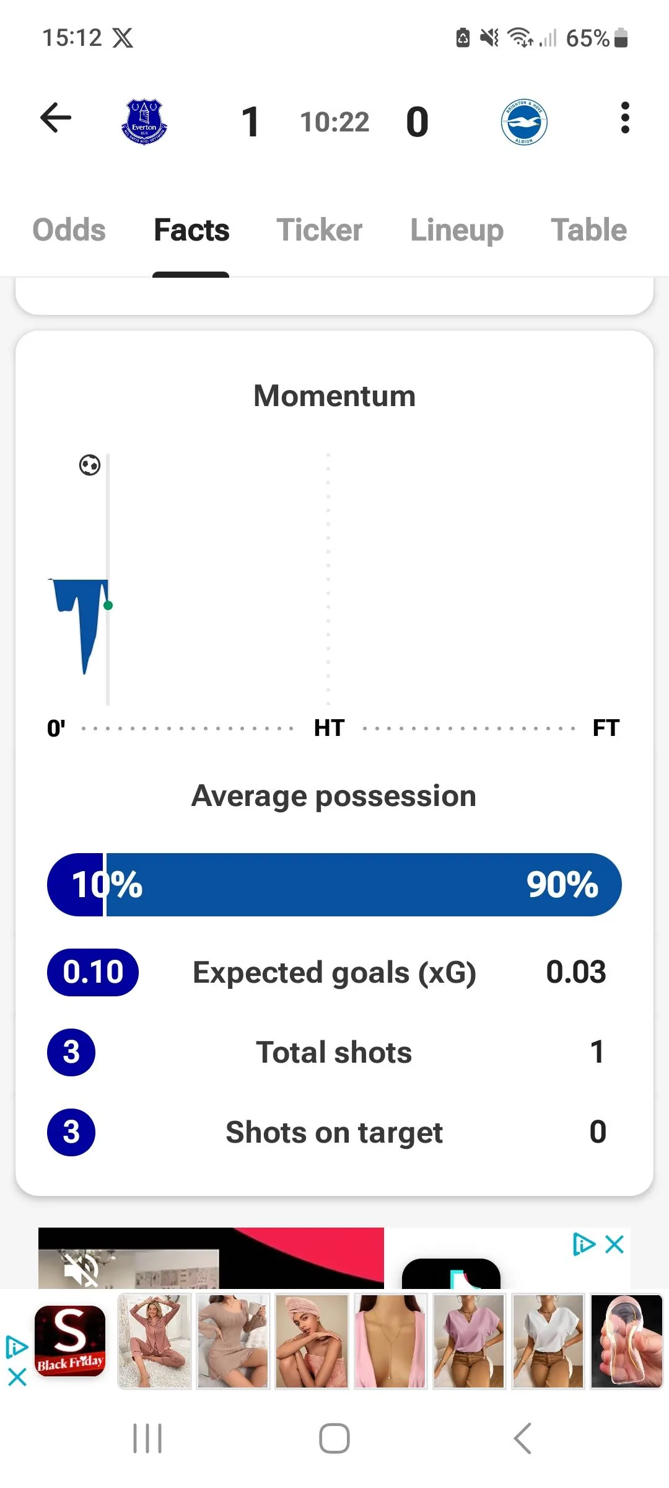Tap the bottom ad's AdChoices icon
The height and width of the screenshot is (1488, 669).
(x=17, y=1347)
